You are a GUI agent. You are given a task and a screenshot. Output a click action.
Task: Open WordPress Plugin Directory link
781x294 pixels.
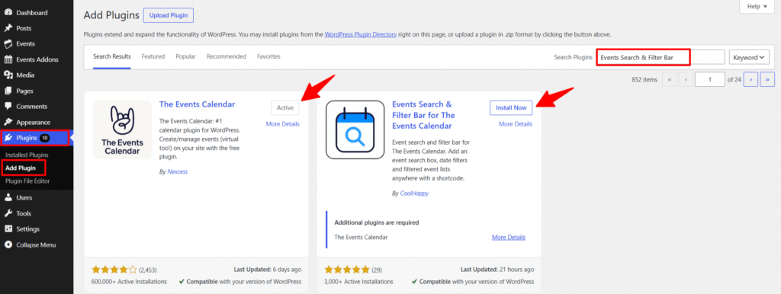click(361, 35)
